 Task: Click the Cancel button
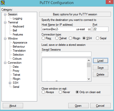tap(100, 106)
